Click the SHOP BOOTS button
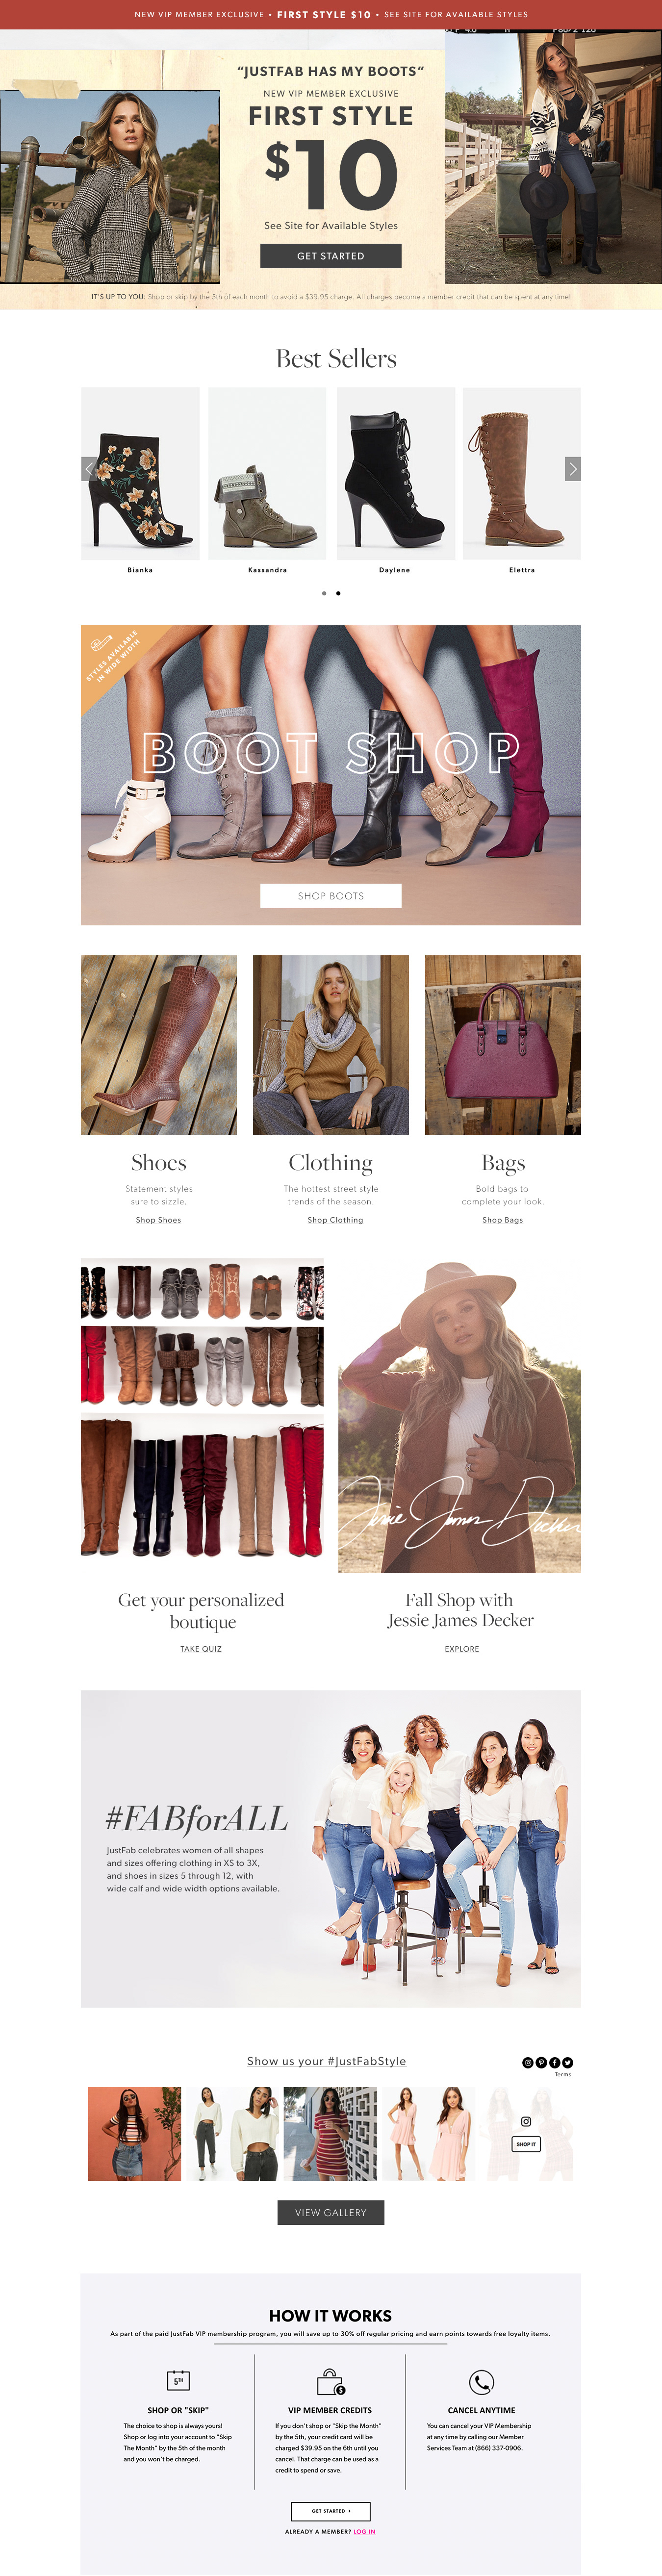 tap(331, 896)
